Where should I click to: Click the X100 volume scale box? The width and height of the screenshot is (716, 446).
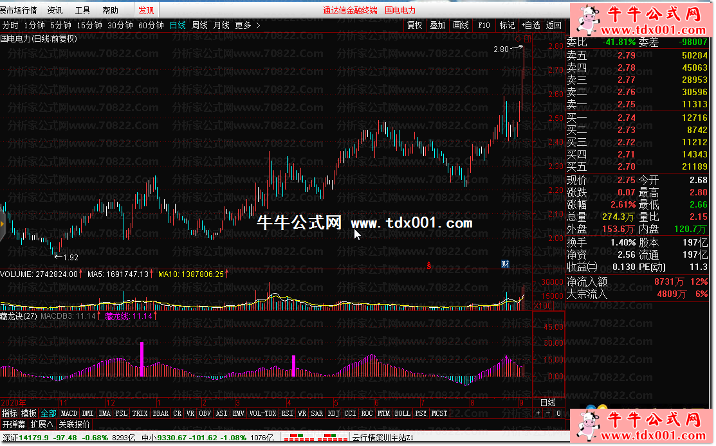click(x=543, y=306)
